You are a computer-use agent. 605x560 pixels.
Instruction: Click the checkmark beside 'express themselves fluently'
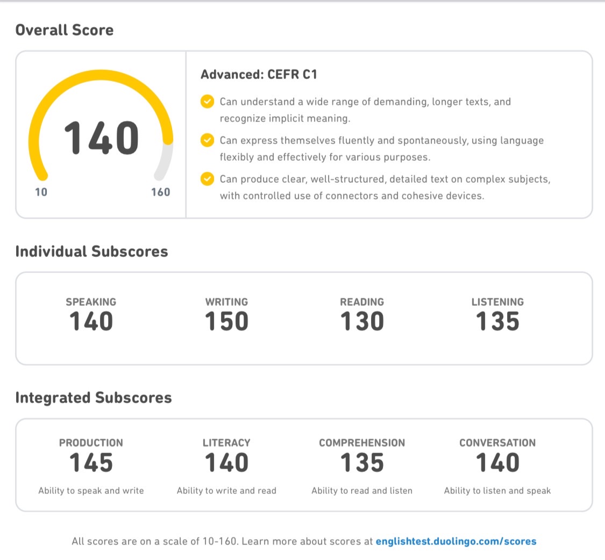click(207, 140)
